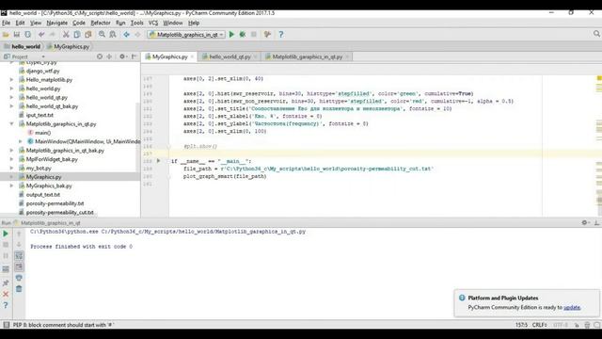Select output_text.txt in project tree

pos(43,195)
